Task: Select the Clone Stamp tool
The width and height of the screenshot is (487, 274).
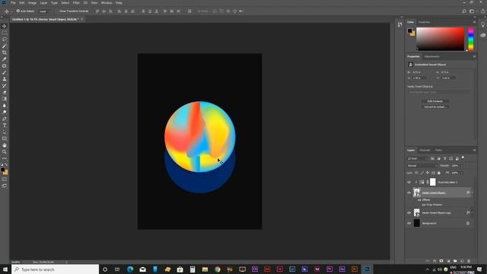Action: pos(5,79)
